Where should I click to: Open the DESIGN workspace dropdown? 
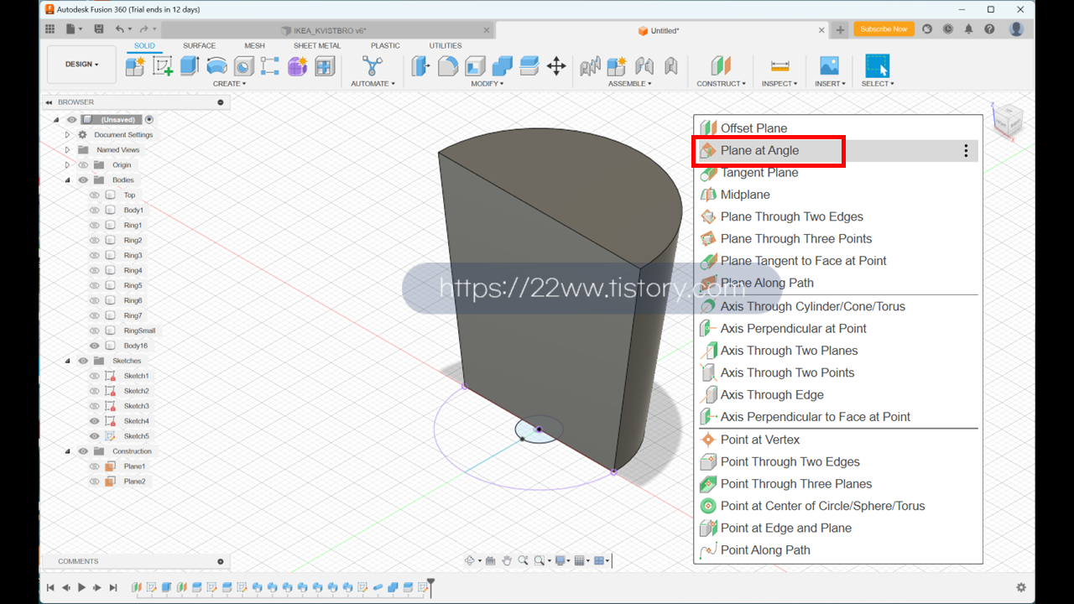click(x=82, y=65)
